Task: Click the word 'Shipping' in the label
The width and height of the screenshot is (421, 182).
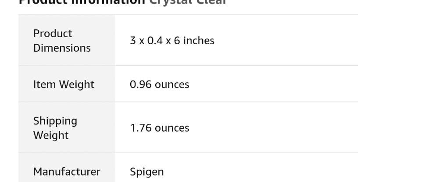Action: [55, 121]
